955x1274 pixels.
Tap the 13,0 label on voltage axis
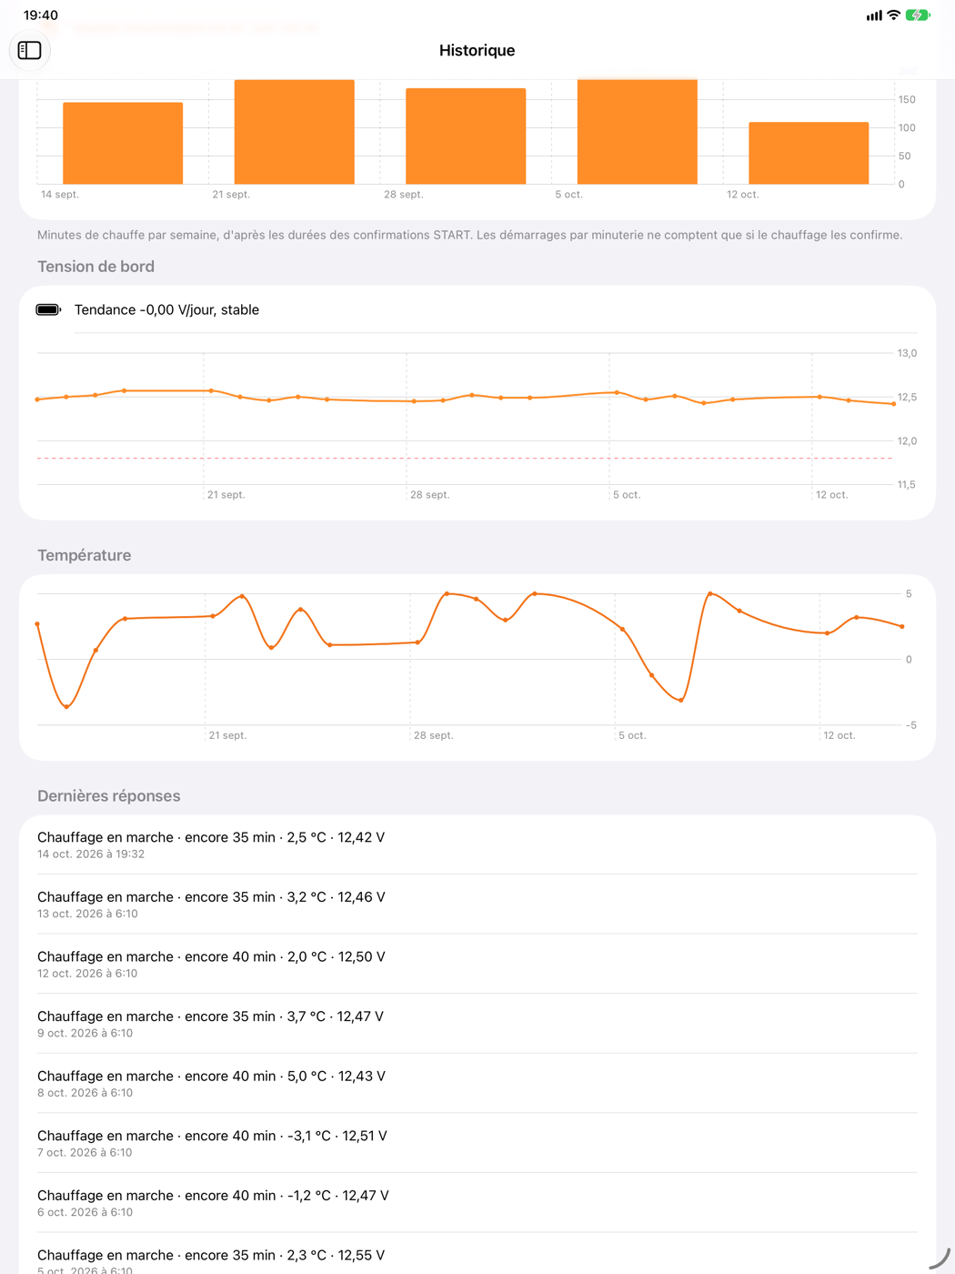(907, 353)
